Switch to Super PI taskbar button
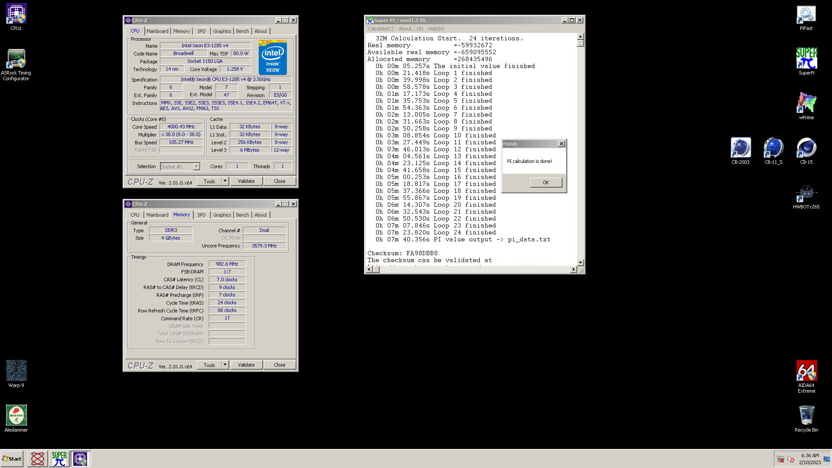Viewport: 832px width, 468px height. point(59,458)
